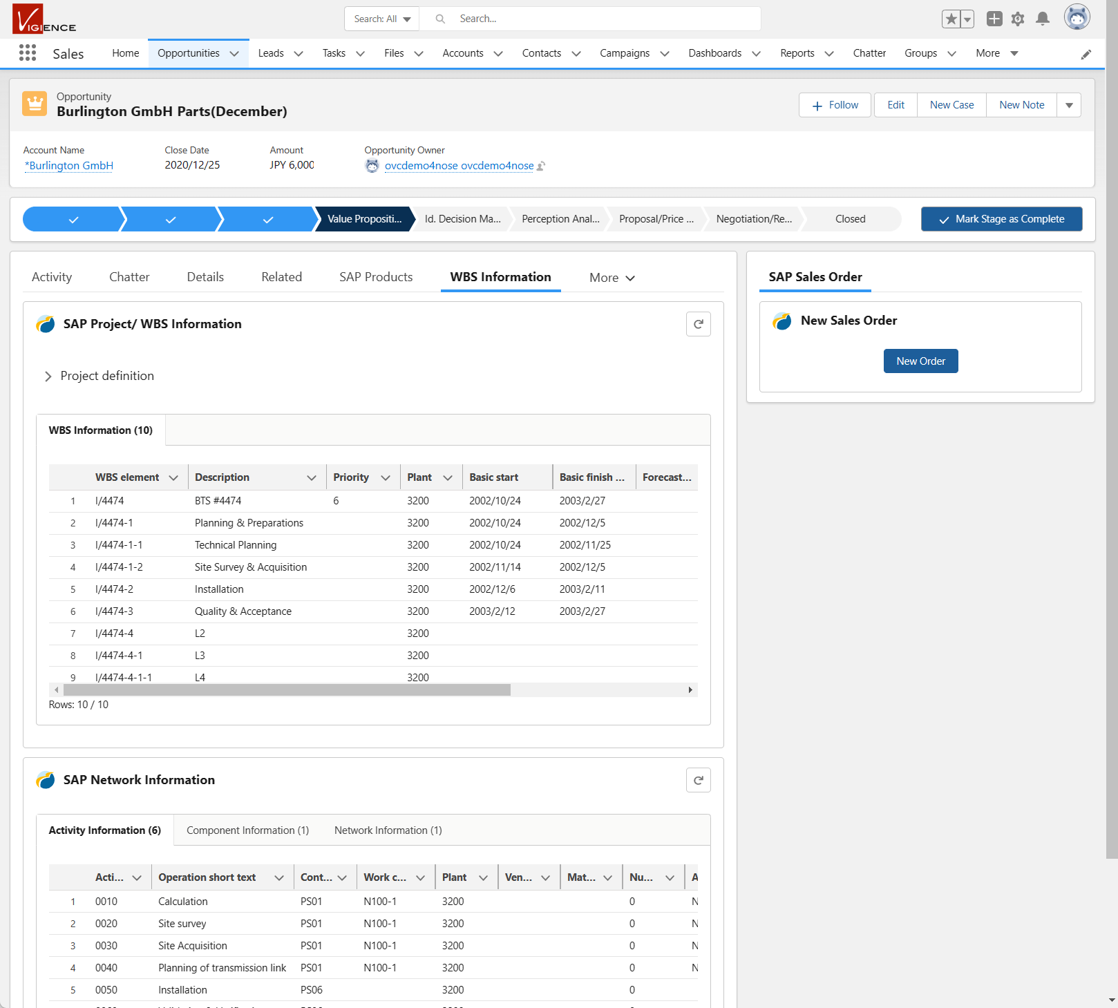Screen dimensions: 1118x1008
Task: Click the edit navigation pencil icon
Action: (1086, 54)
